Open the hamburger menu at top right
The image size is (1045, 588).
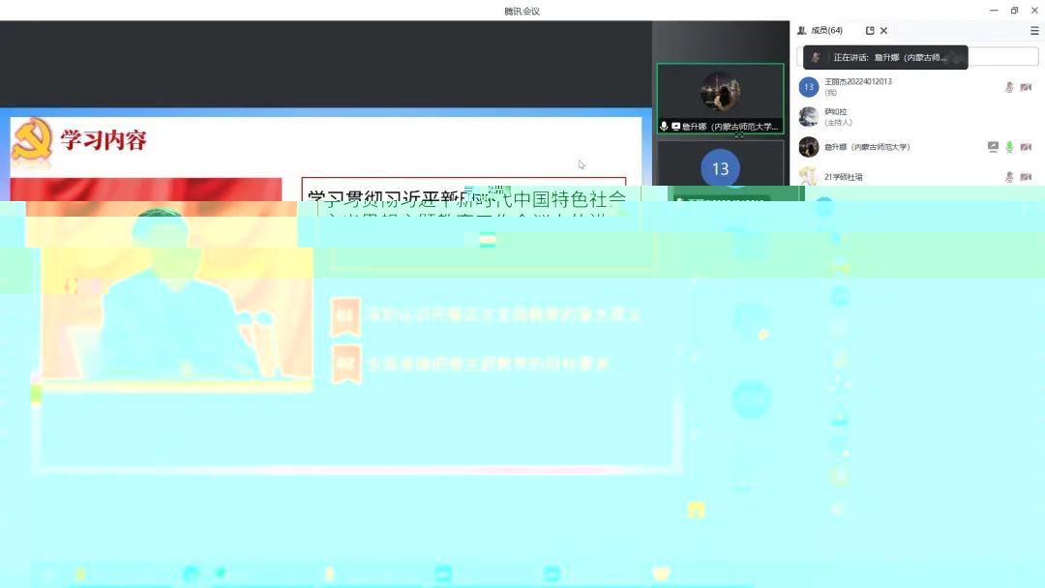(1034, 31)
